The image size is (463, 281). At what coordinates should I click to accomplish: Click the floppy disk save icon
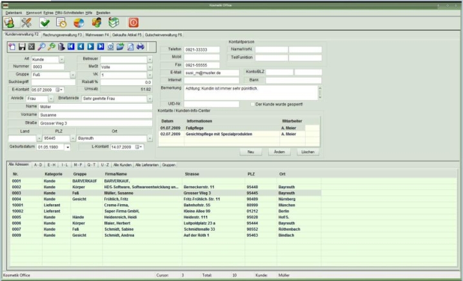point(21,46)
